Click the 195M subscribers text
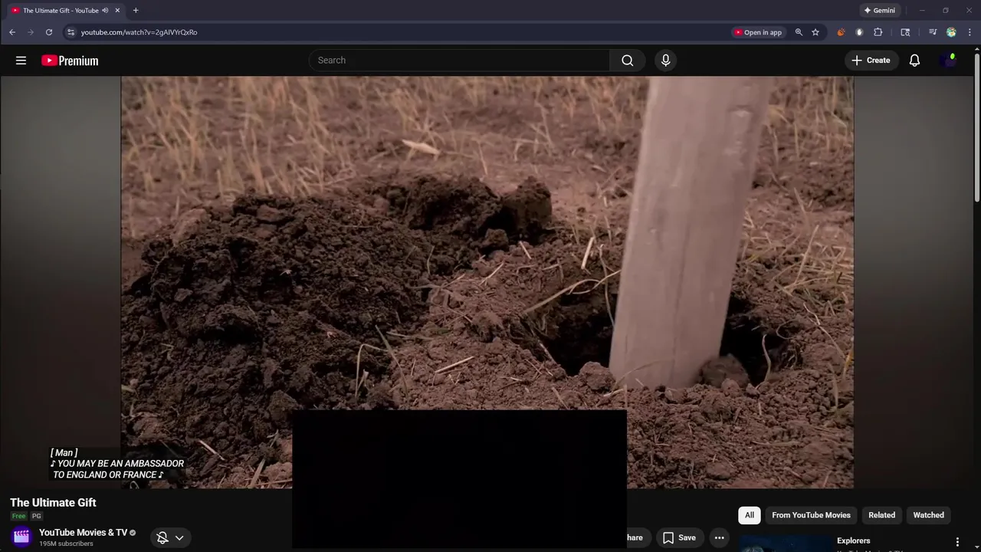Screen dimensions: 981x552 click(x=66, y=544)
